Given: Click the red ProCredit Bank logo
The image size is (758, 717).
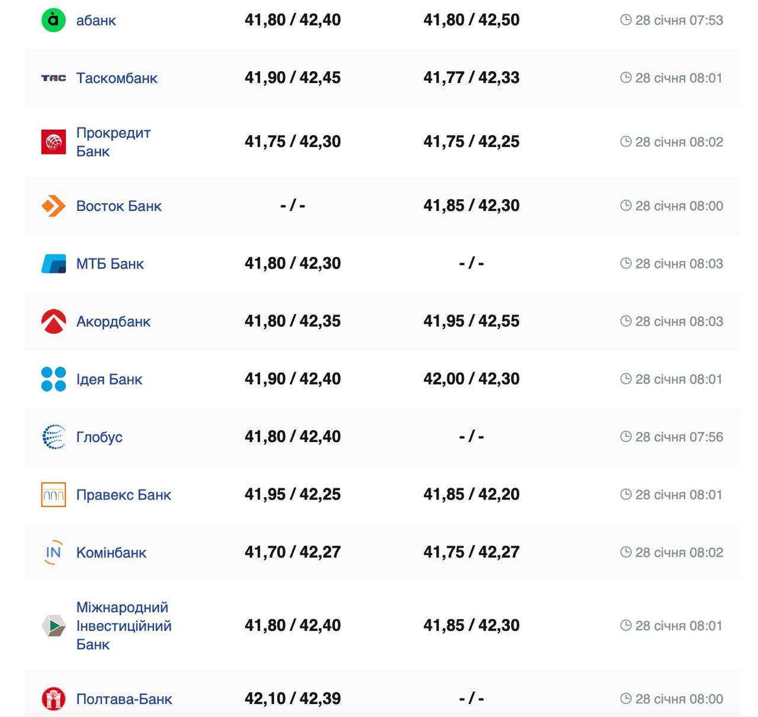Looking at the screenshot, I should point(53,142).
